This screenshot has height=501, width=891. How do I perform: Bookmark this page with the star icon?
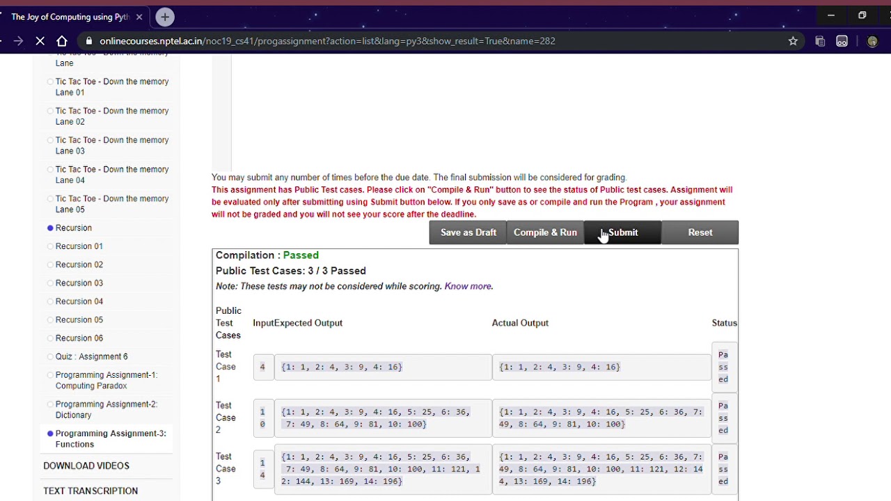(793, 41)
